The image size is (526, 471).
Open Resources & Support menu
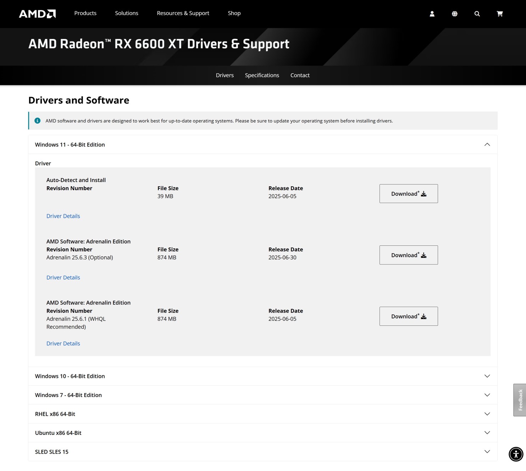coord(183,13)
